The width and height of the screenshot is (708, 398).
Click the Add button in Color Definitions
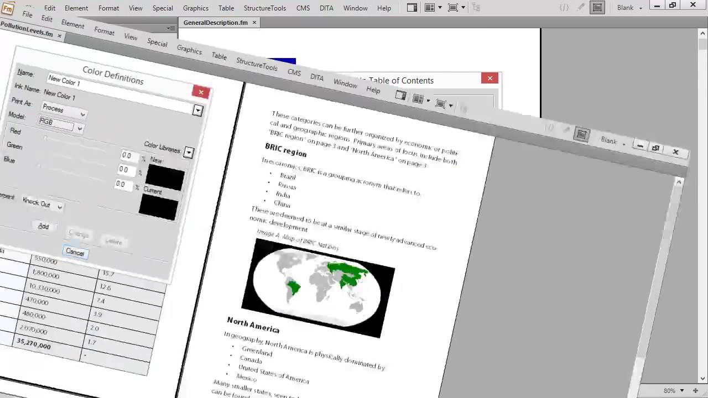[43, 226]
